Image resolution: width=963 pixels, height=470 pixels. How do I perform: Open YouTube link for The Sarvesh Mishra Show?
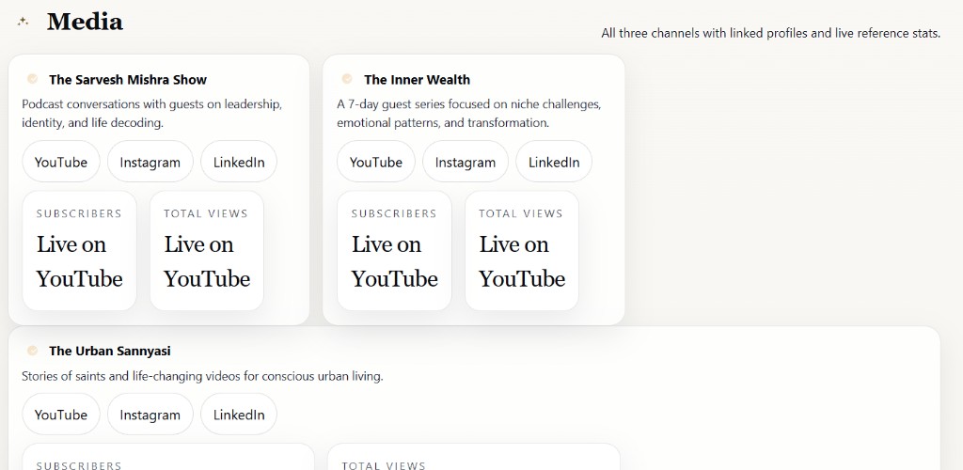[61, 162]
